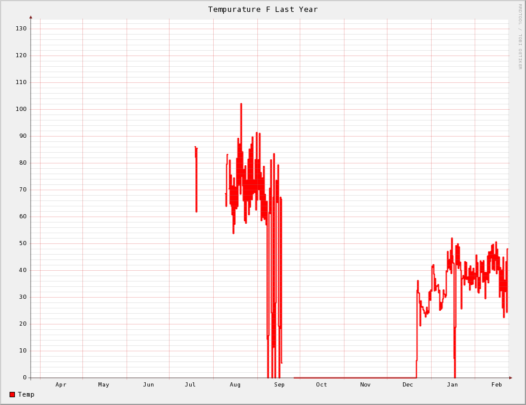526x405 pixels.
Task: Select the Apr month label
Action: click(61, 385)
